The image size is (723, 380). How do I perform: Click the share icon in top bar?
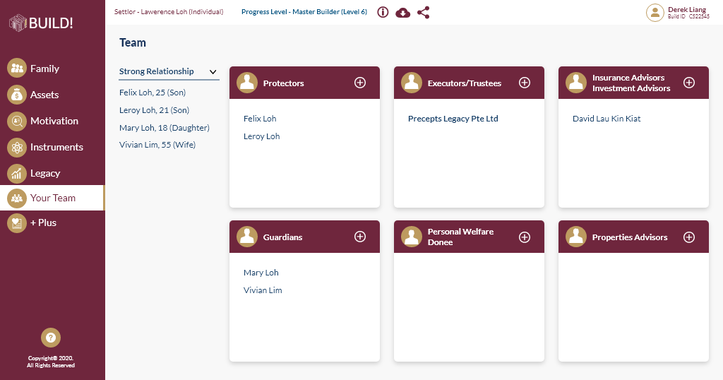pyautogui.click(x=423, y=12)
